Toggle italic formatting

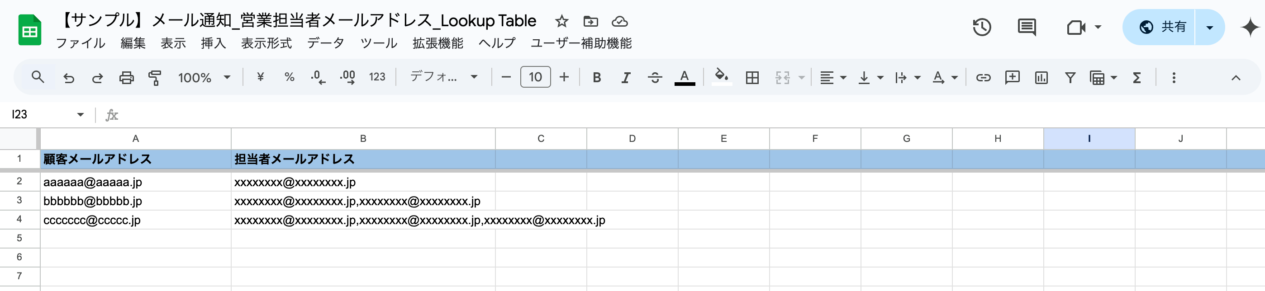[x=626, y=78]
